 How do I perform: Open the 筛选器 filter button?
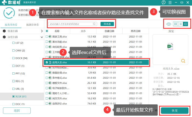[x=107, y=24]
